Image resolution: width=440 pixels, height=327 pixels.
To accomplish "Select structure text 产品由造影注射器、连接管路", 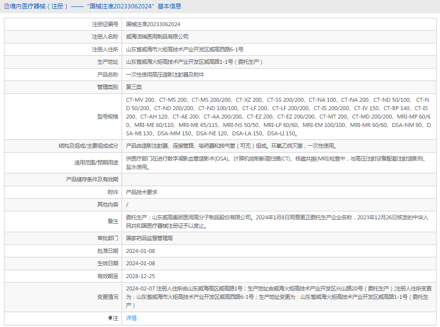I will 231,146.
